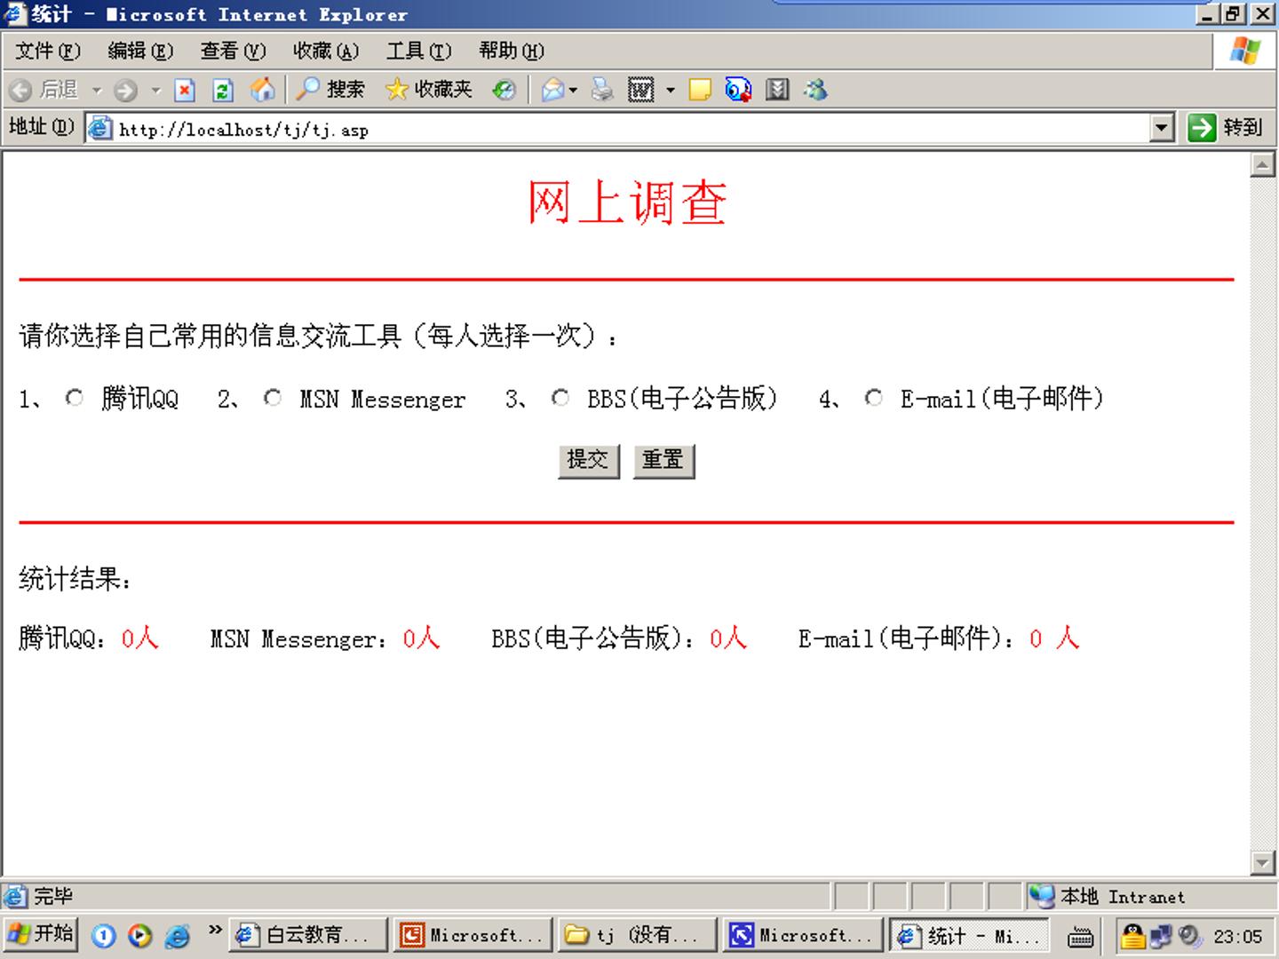Launch the Messenger icon in toolbar

click(x=815, y=90)
